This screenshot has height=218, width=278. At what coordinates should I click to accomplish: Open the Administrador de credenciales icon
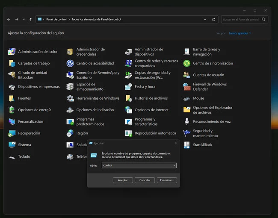70,52
